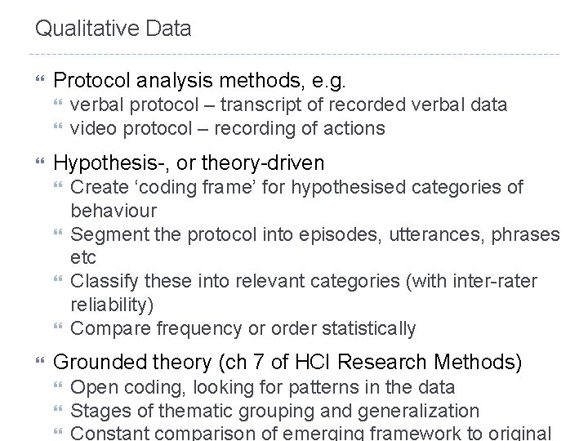
Task: Click bullet icon before Compare frequency line
Action: tap(58, 326)
